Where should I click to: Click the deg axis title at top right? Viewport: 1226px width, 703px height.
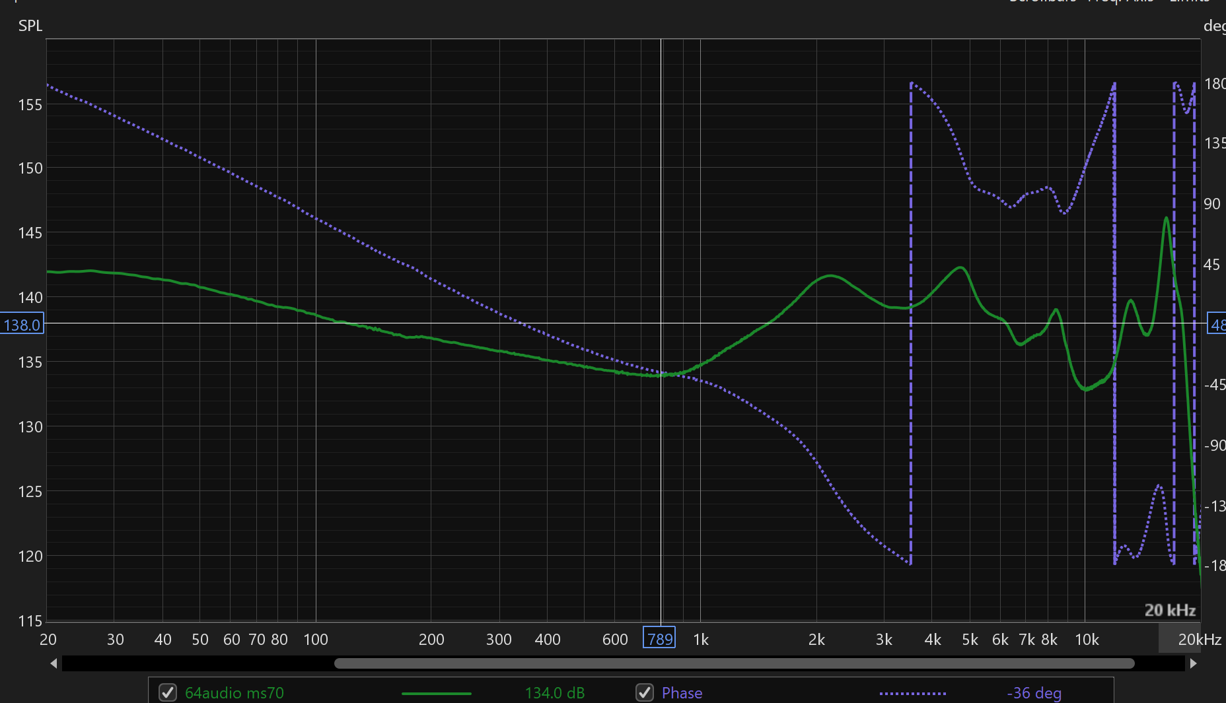click(x=1214, y=26)
